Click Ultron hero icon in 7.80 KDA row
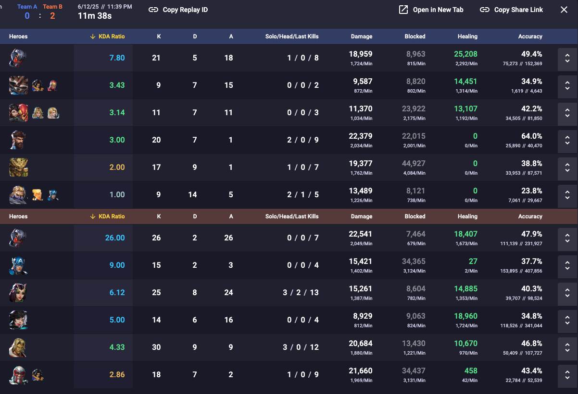This screenshot has width=578, height=394. (x=18, y=58)
